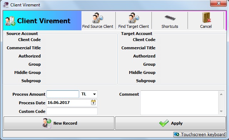Click inside the Comment text area
Viewport: 229px width, 140px height.
pyautogui.click(x=179, y=102)
